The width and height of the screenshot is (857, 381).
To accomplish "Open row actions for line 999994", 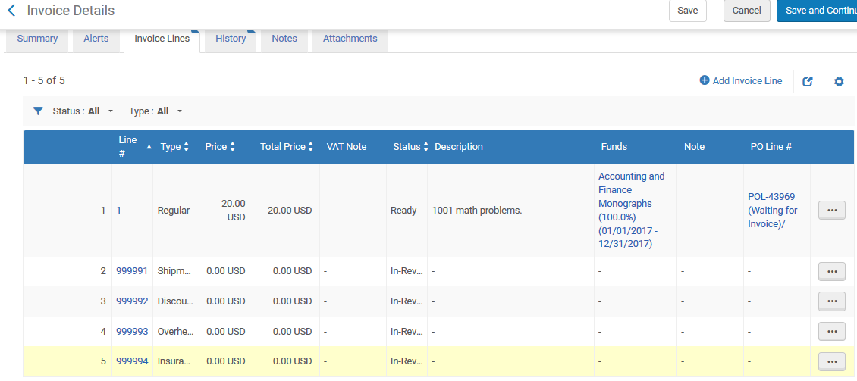I will point(832,361).
